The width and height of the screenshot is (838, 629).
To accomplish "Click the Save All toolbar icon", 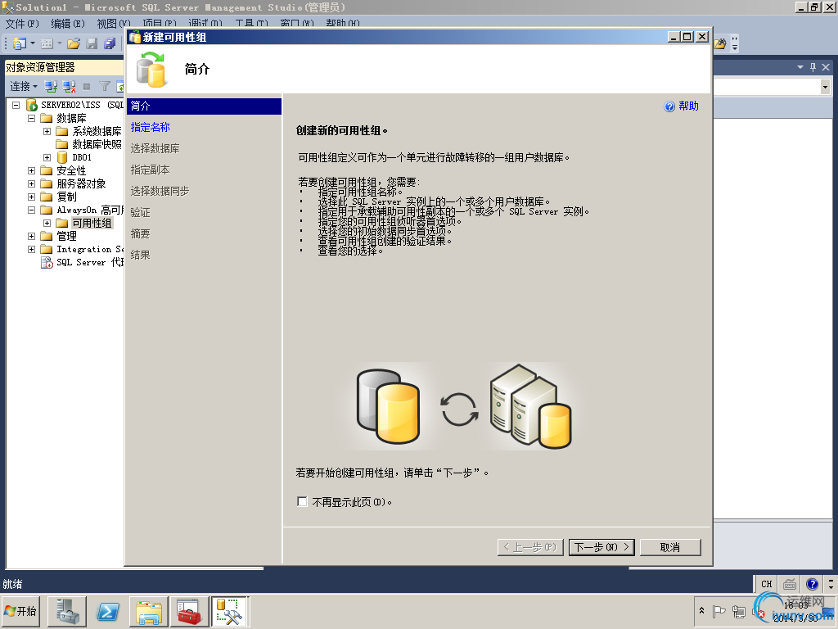I will point(110,43).
